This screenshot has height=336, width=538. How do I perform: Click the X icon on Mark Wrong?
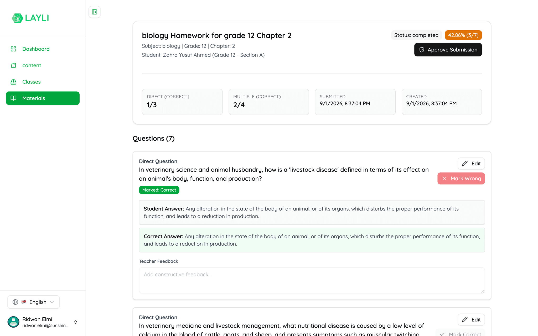click(x=444, y=179)
